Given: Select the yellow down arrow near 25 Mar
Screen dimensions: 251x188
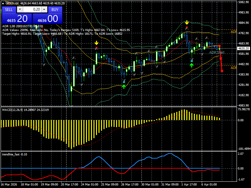Looking at the screenshot, I should click(x=96, y=43).
